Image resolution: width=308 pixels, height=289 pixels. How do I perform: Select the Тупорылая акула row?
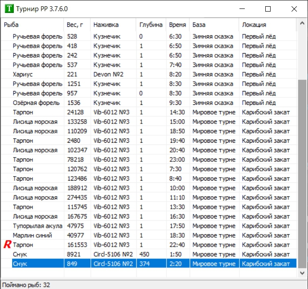[x=149, y=226]
